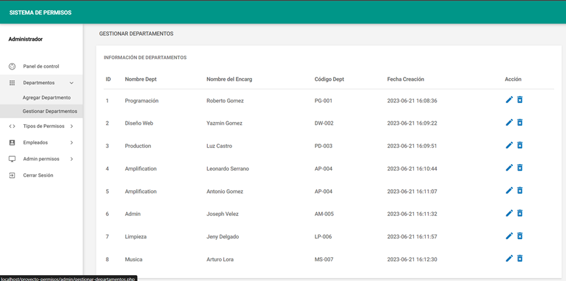
Task: Delete the Musica department row
Action: (x=520, y=259)
